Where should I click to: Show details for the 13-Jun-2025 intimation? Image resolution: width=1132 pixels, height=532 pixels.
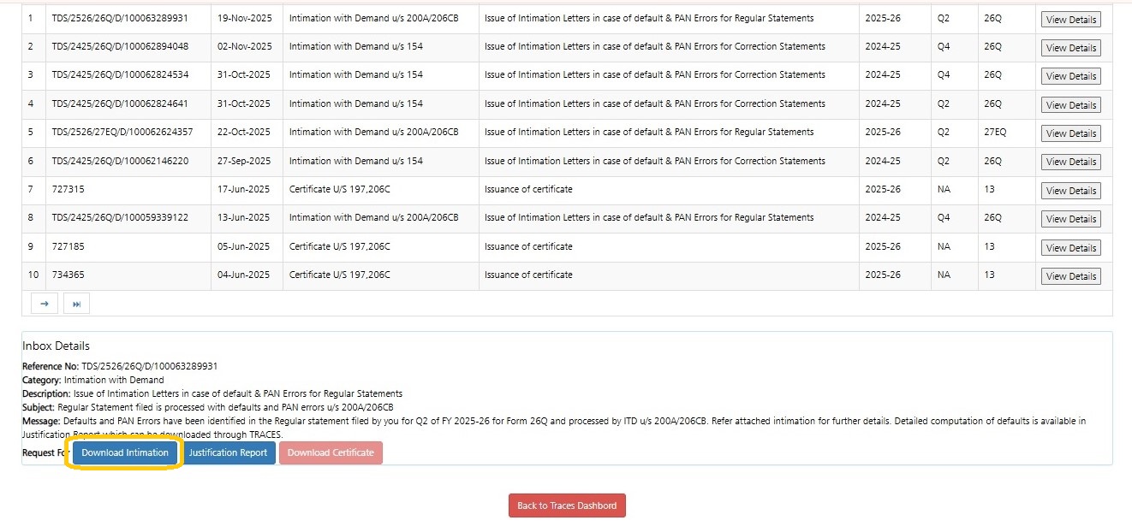[x=1070, y=219]
